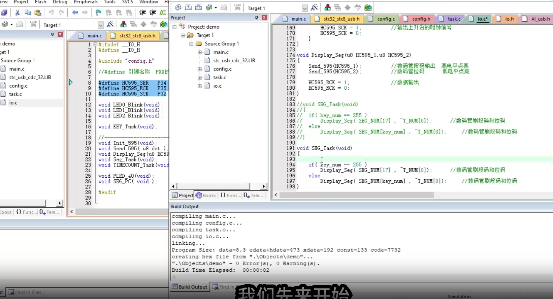Click the pin icon of front Project panel
The width and height of the screenshot is (553, 299).
(x=257, y=18)
